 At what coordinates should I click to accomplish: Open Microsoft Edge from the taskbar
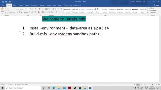click(54, 88)
